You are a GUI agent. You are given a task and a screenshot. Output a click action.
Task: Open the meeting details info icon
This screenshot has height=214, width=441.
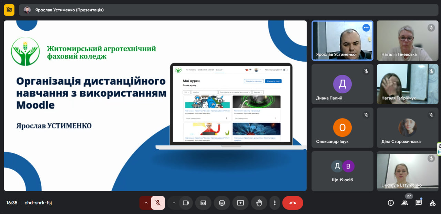pyautogui.click(x=391, y=203)
